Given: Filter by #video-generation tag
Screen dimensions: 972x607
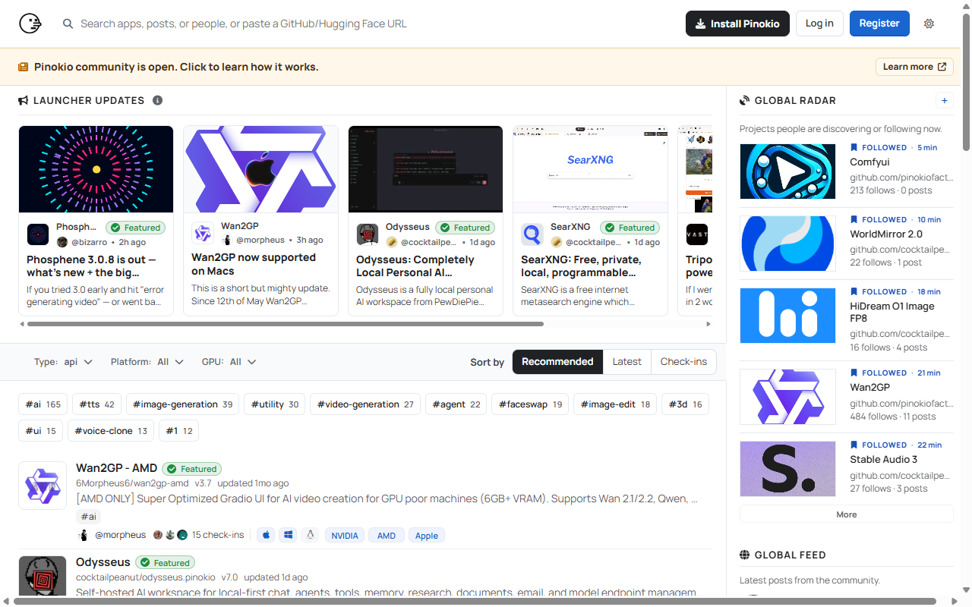Looking at the screenshot, I should (x=365, y=404).
